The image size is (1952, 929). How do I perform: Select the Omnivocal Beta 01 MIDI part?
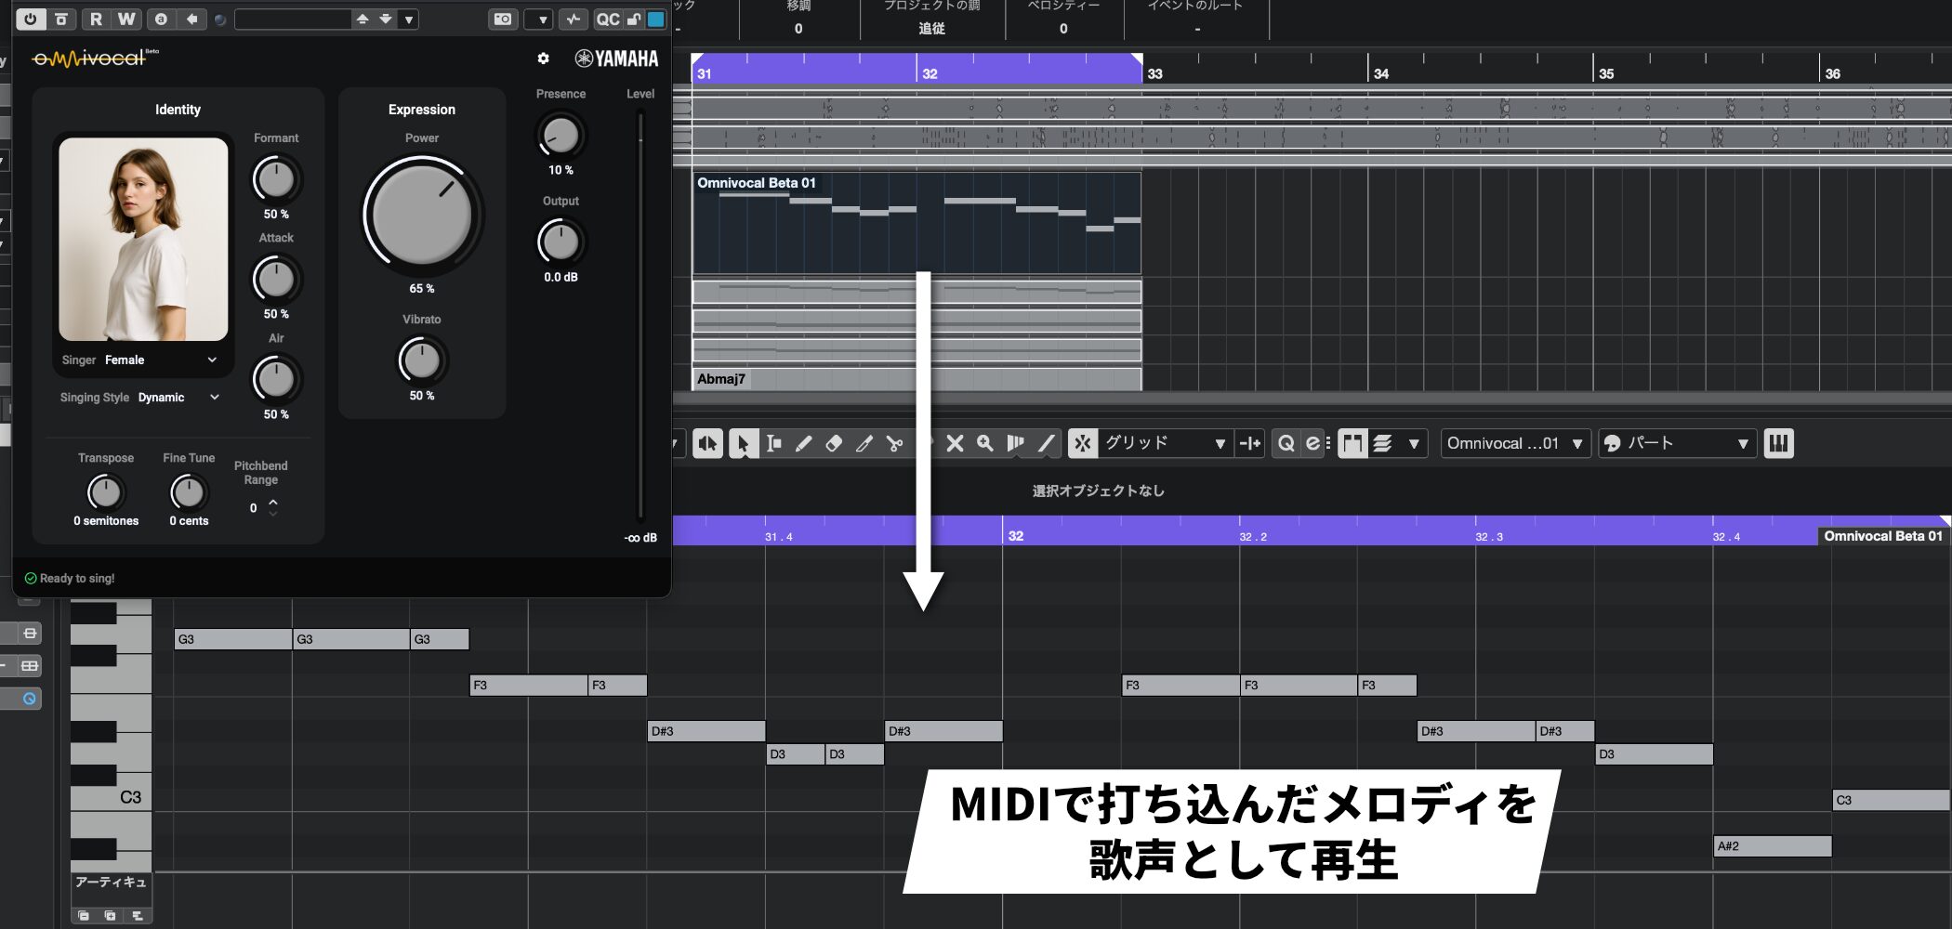click(916, 223)
